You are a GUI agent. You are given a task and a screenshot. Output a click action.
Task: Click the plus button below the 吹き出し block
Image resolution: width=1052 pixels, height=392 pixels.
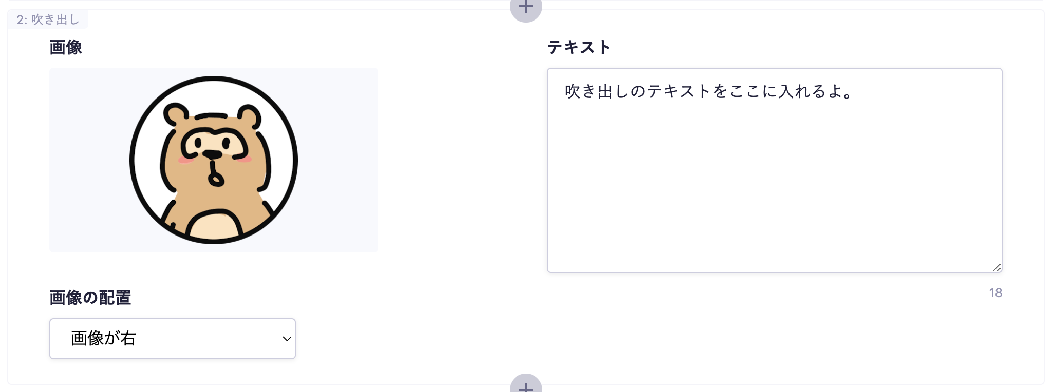click(525, 385)
